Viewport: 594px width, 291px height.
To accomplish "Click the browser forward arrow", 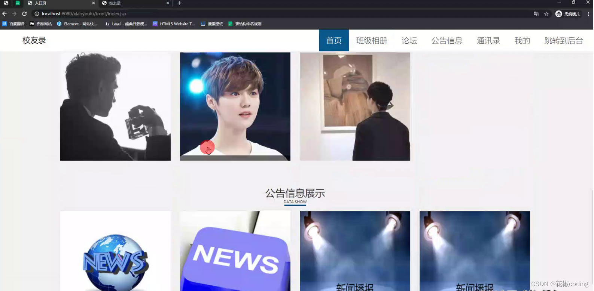I will [x=14, y=14].
